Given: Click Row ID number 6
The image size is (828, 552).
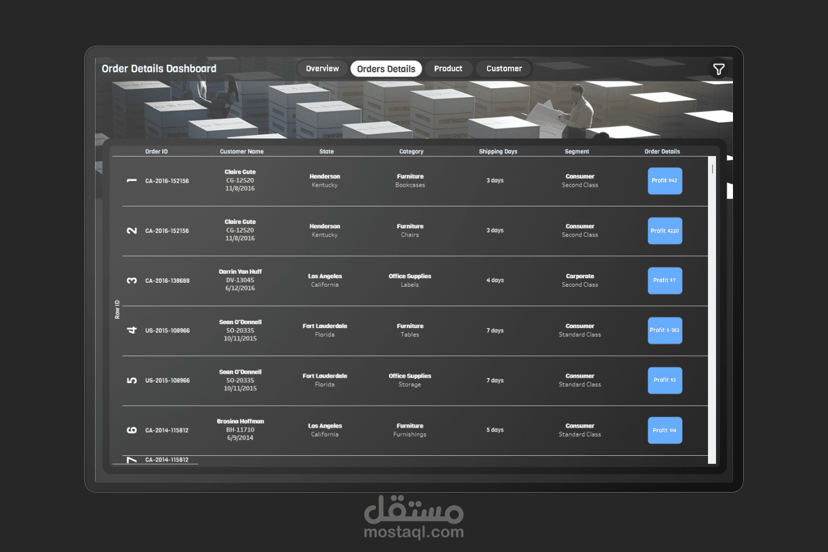Looking at the screenshot, I should tap(132, 430).
